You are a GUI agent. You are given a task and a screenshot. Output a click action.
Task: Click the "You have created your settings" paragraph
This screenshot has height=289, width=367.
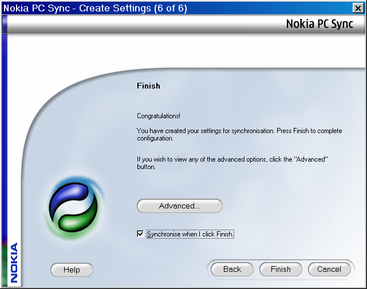239,134
